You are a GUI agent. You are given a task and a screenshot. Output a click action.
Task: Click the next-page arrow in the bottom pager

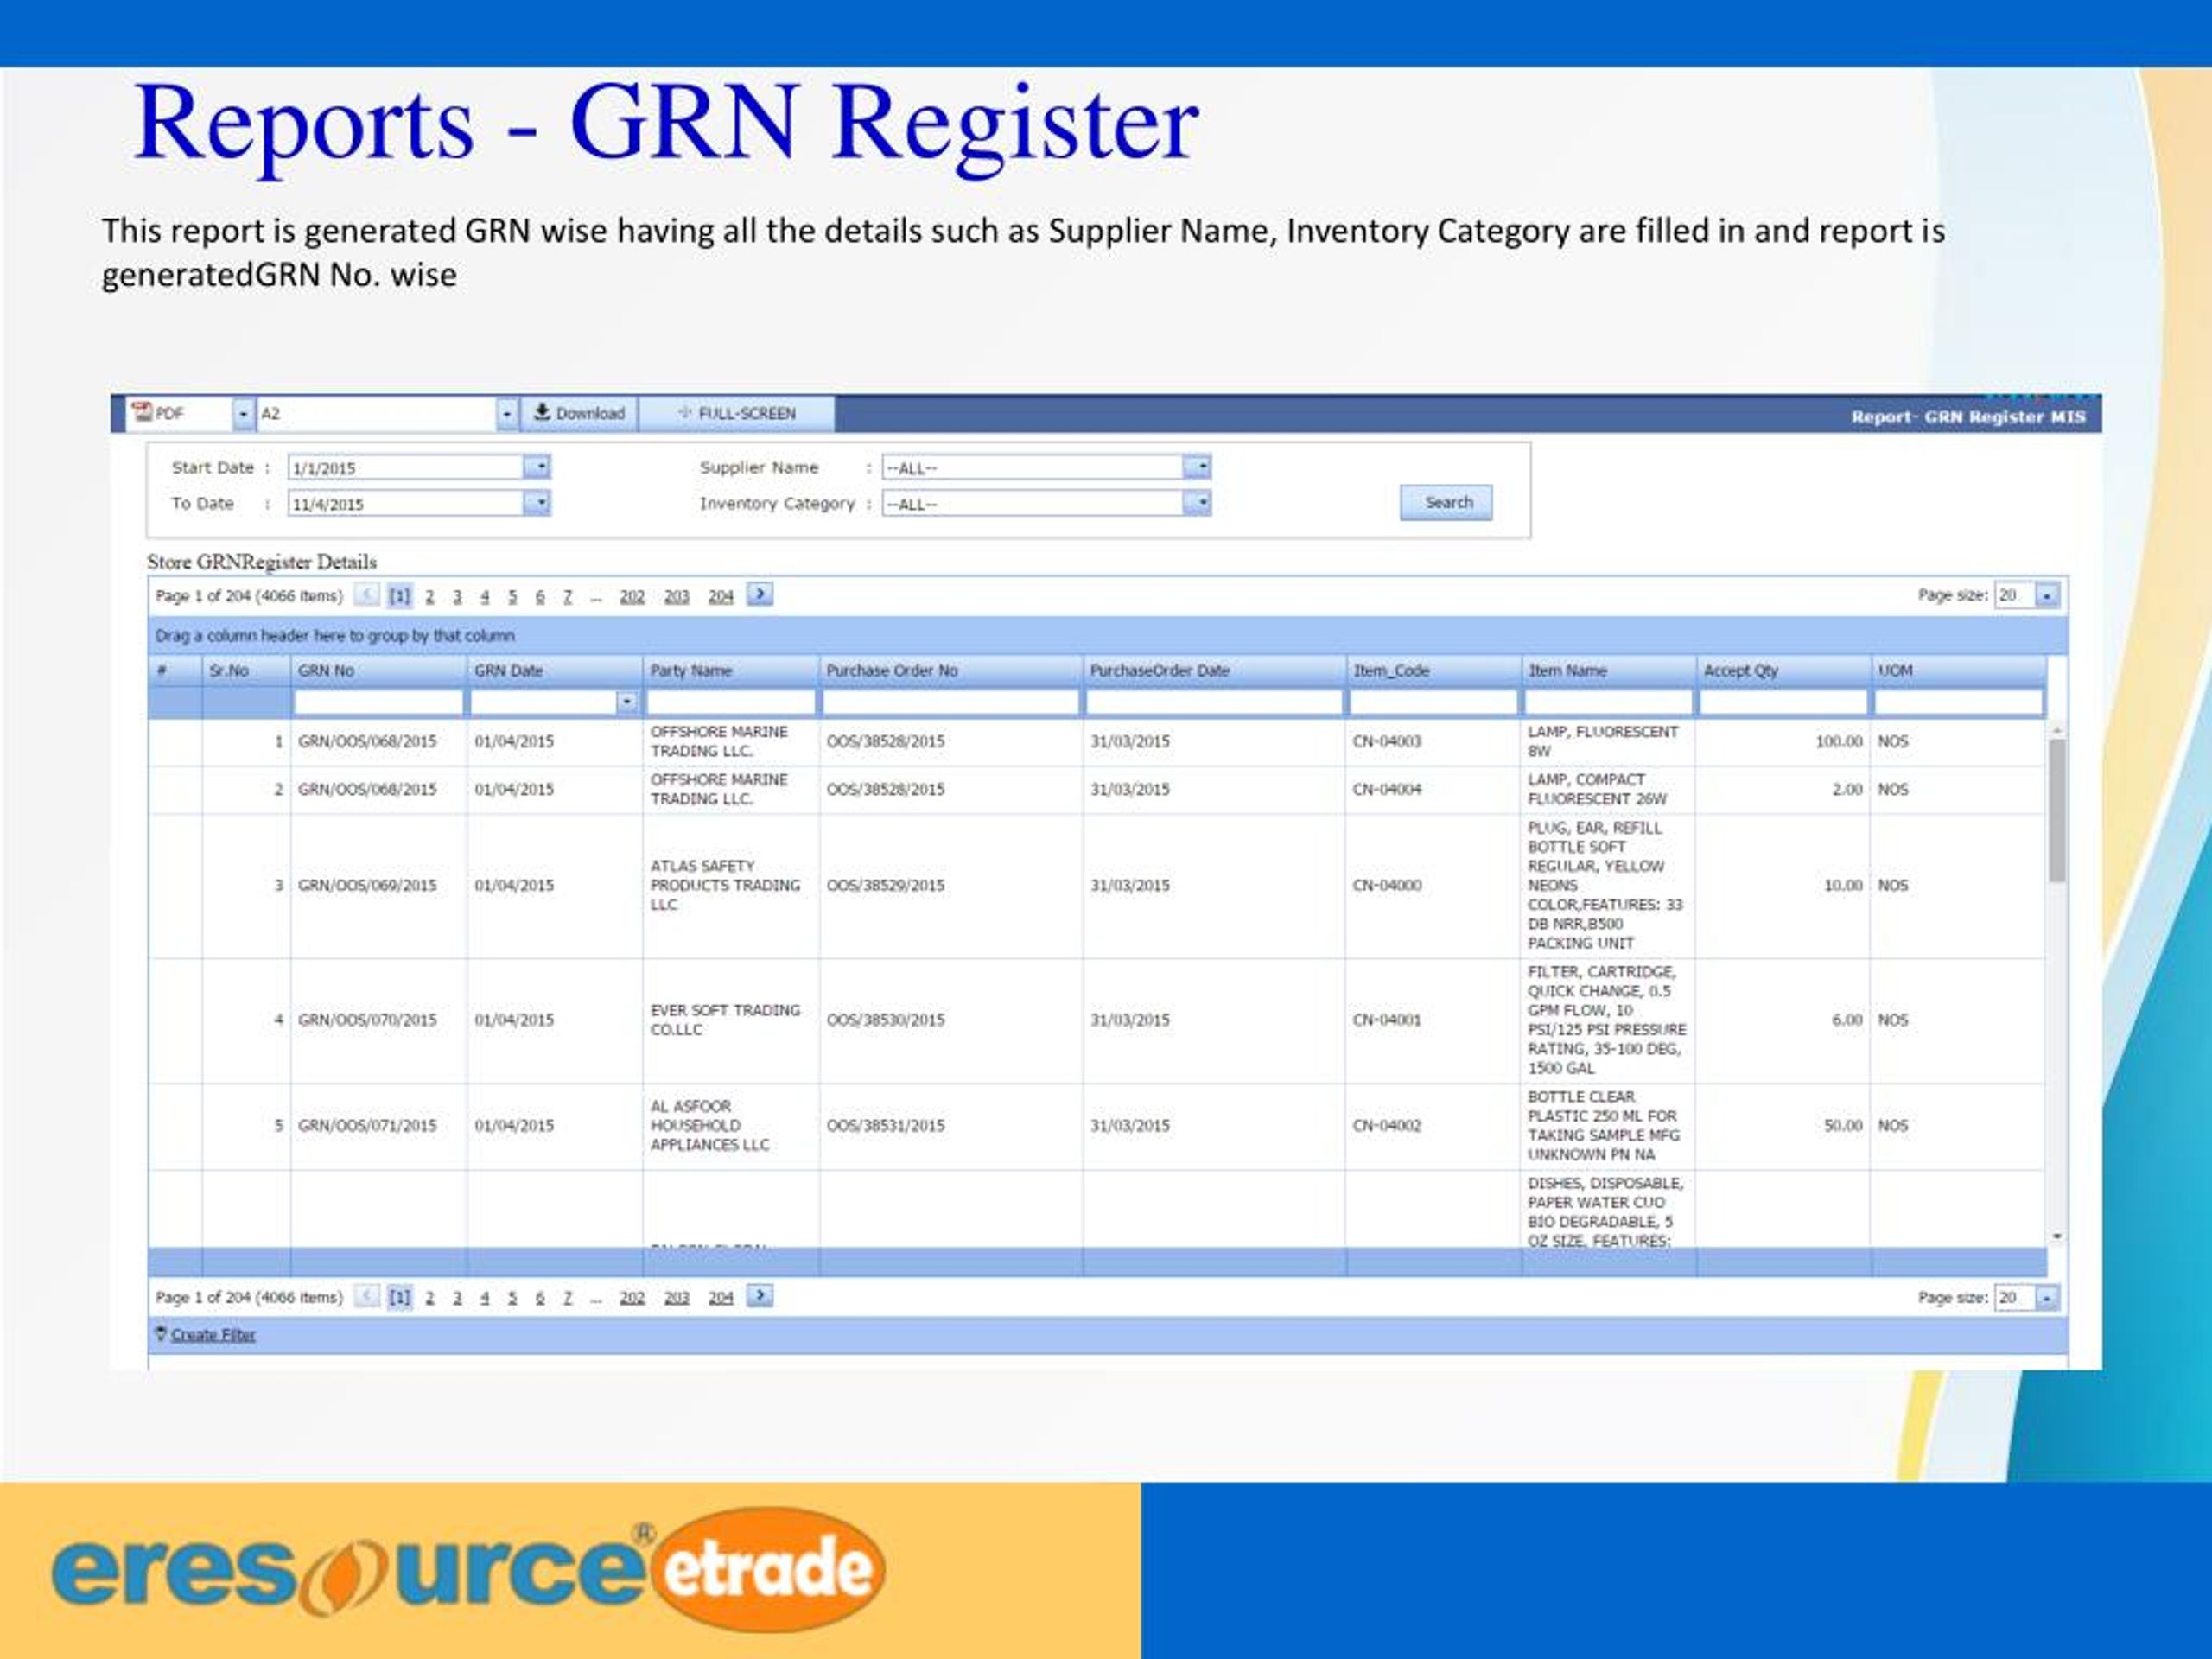coord(760,1295)
